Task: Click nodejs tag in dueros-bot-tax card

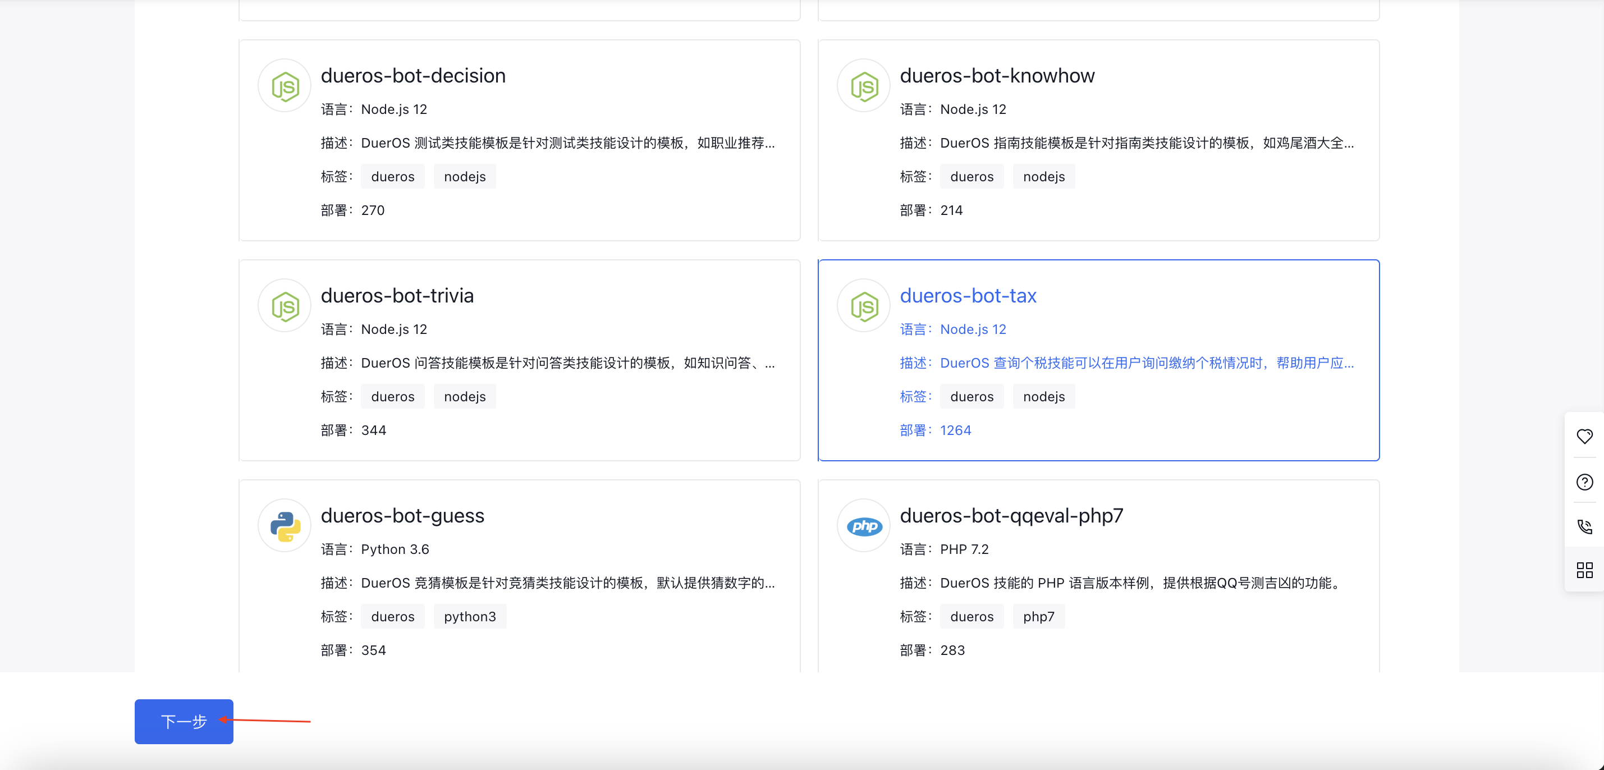Action: click(x=1043, y=397)
